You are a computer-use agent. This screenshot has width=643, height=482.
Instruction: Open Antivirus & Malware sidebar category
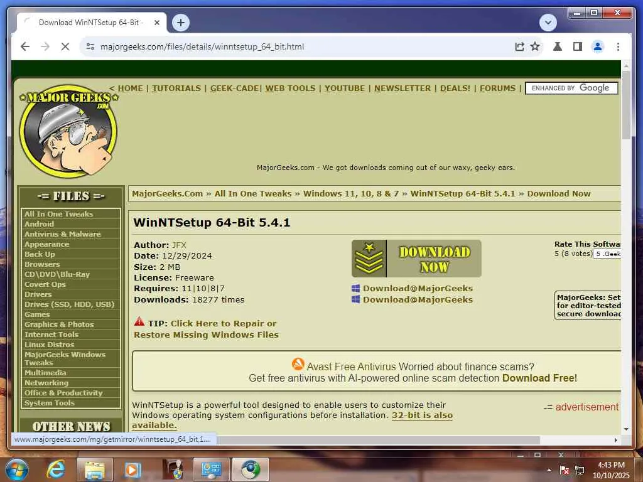62,234
